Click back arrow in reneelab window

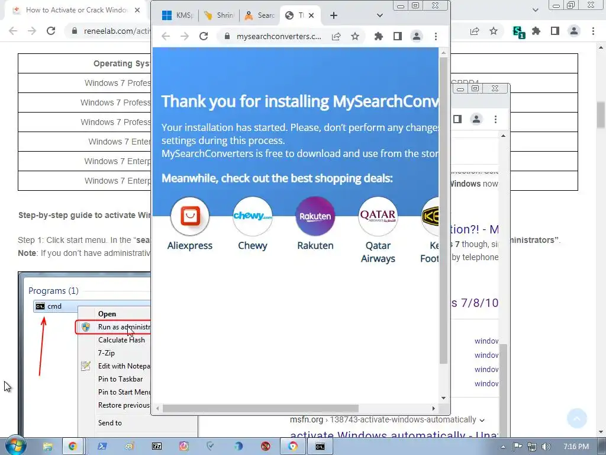coord(13,31)
